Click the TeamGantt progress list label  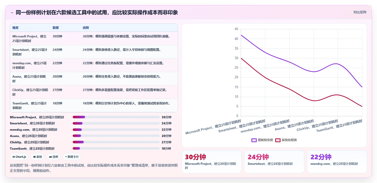coord(32,149)
